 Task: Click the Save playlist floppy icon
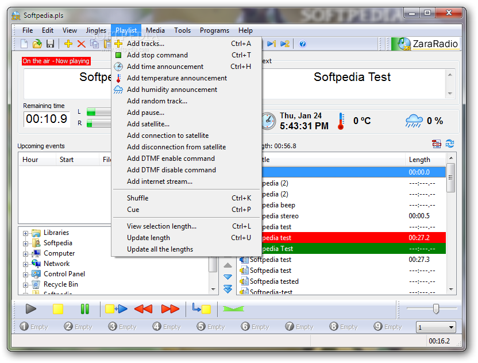click(x=51, y=44)
